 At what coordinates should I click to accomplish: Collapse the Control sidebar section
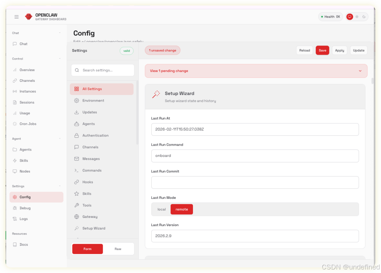(x=60, y=59)
